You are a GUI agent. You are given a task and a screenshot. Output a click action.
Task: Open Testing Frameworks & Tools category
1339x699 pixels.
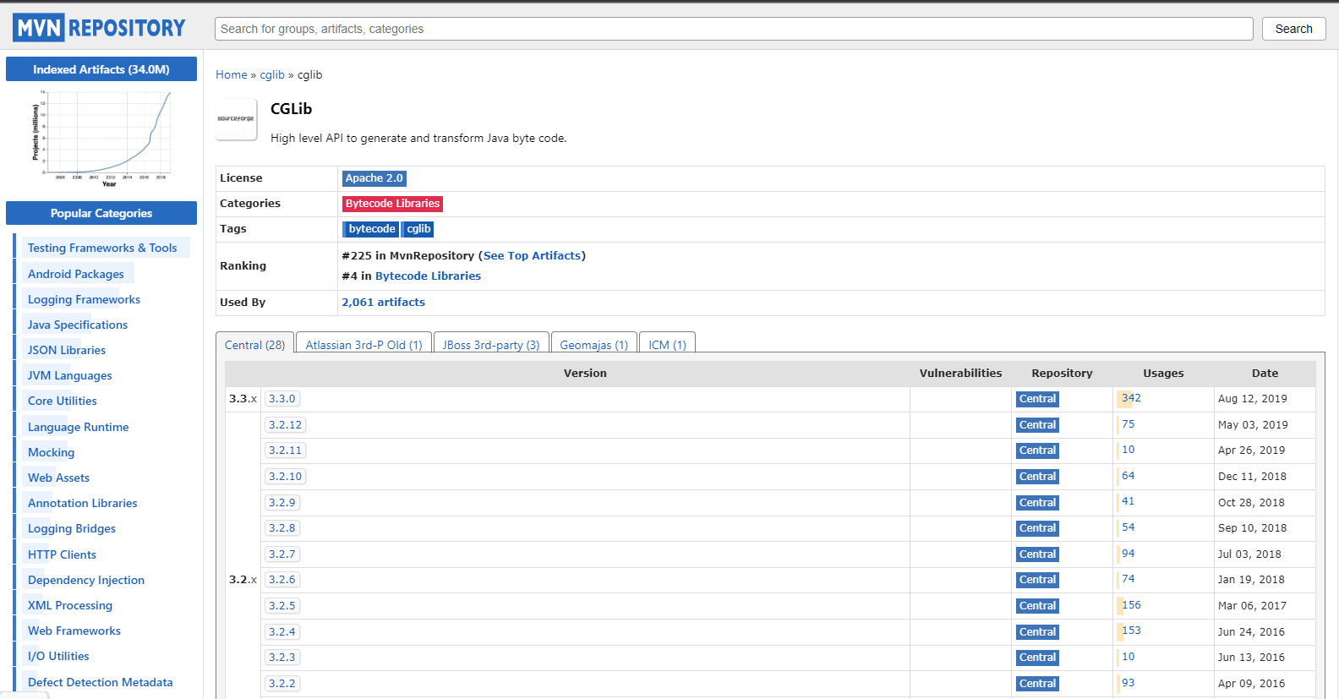click(x=102, y=248)
